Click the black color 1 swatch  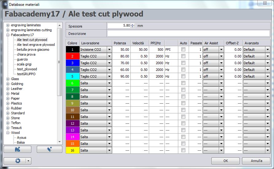(x=72, y=50)
